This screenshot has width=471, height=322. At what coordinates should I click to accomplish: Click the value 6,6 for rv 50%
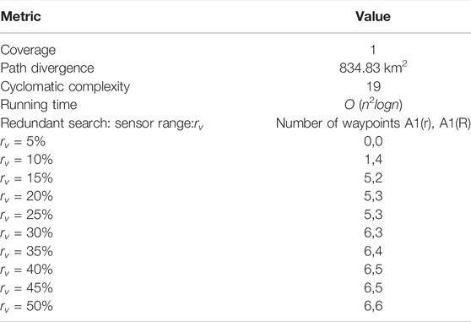coord(373,307)
